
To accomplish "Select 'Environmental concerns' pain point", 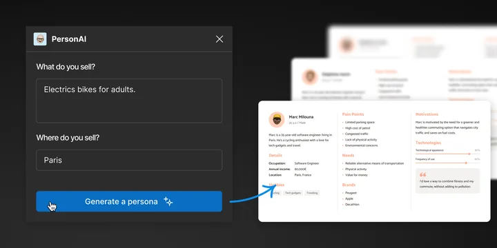I will tap(361, 145).
